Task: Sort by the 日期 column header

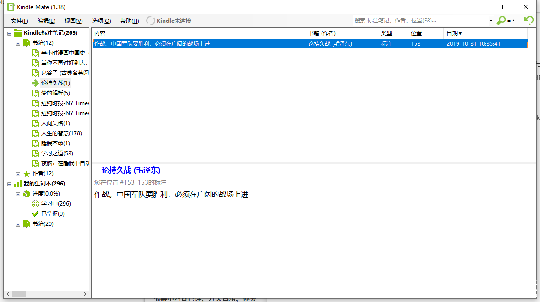Action: [x=485, y=33]
